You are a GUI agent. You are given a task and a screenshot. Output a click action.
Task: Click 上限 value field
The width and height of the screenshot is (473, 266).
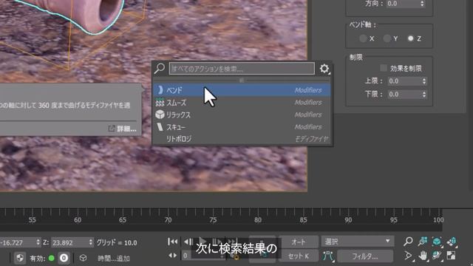coord(404,81)
